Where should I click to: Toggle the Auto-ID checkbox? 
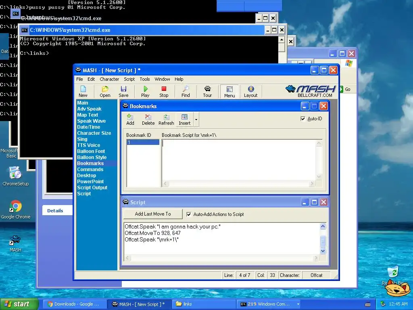303,119
